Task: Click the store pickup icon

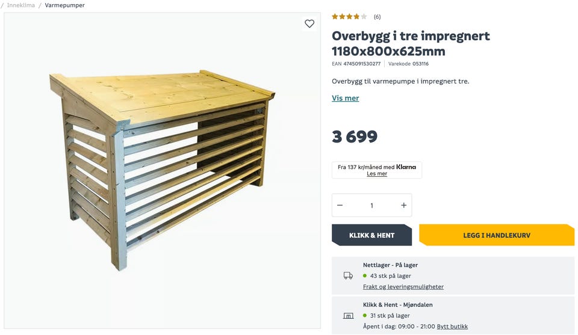Action: pyautogui.click(x=348, y=316)
